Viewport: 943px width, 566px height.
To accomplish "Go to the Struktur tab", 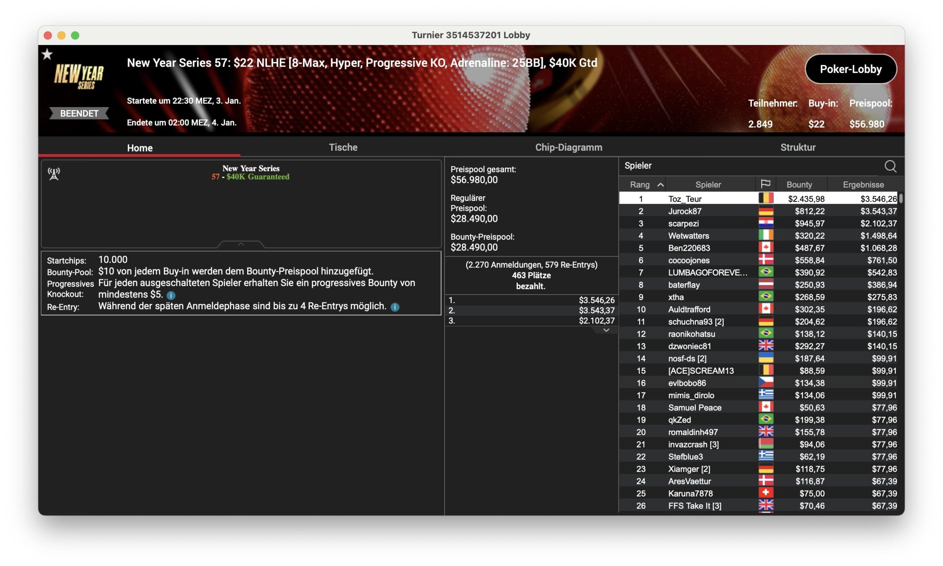I will (x=797, y=147).
